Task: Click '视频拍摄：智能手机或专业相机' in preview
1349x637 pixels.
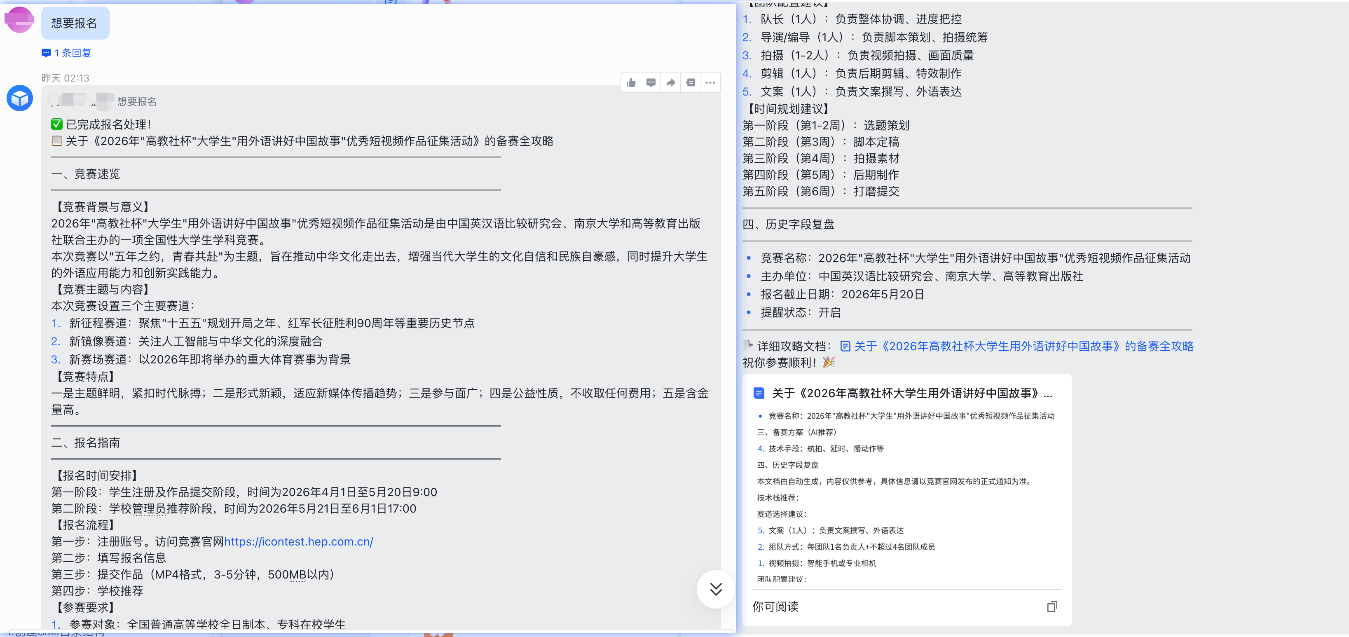Action: pos(817,563)
